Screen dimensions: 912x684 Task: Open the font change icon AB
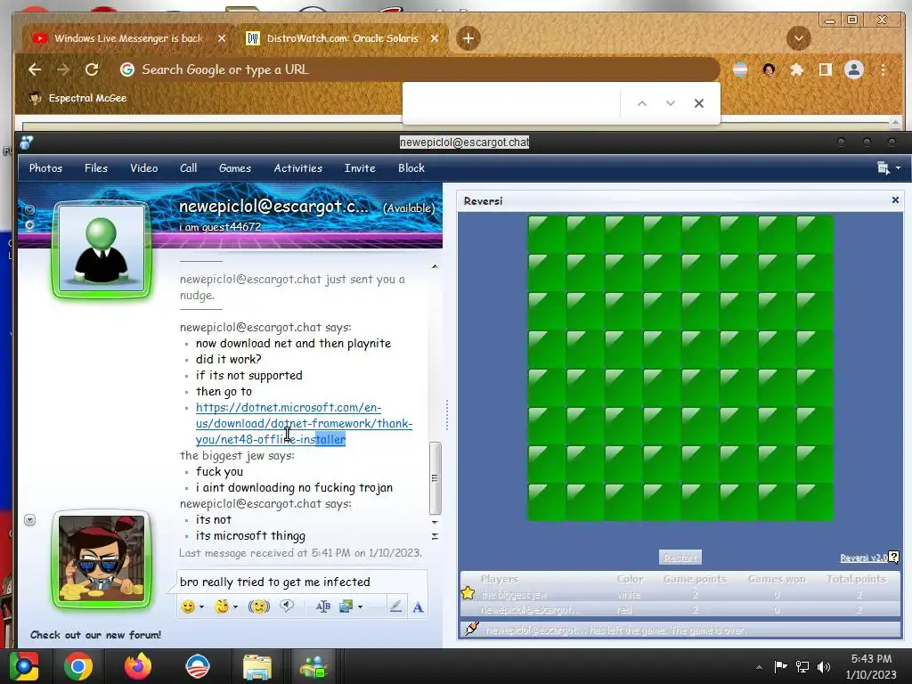coord(322,607)
